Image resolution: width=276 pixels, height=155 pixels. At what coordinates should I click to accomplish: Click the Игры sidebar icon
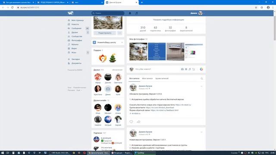(69, 53)
